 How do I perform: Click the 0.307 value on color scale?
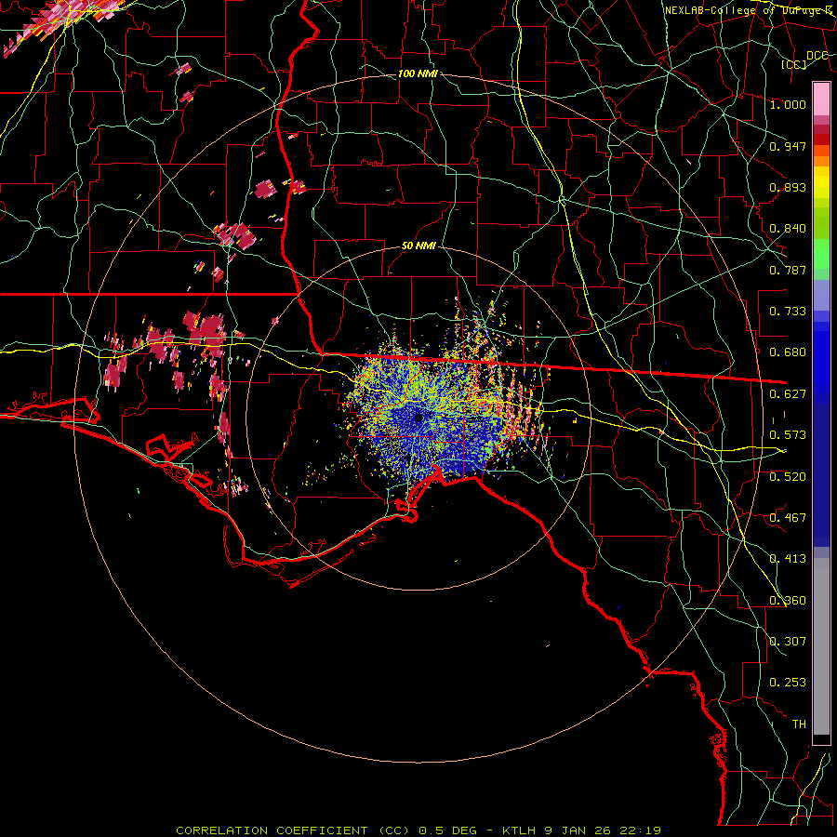pyautogui.click(x=788, y=642)
